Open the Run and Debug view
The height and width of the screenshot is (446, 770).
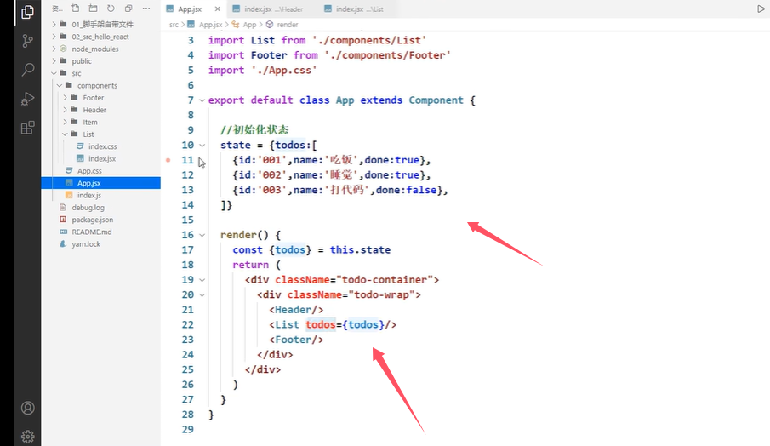(27, 99)
